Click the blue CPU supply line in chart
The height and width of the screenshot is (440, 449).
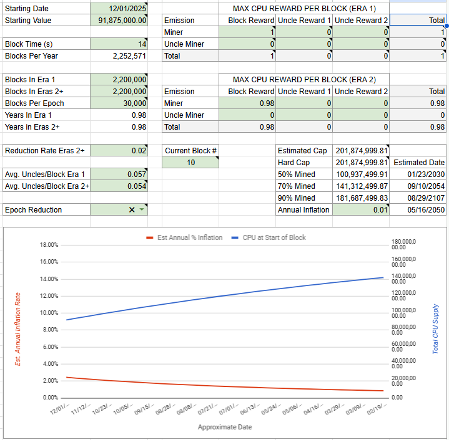pos(225,297)
